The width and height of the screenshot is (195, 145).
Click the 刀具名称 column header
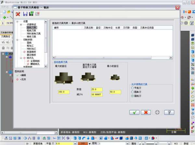[x=88, y=28]
